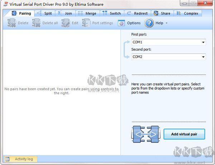Click the Options label in the toolbar
215x165 pixels.
point(134,23)
